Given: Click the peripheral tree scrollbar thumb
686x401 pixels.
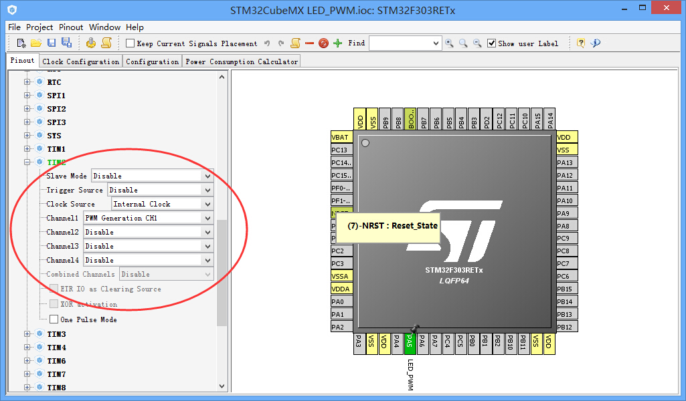Looking at the screenshot, I should pos(222,273).
